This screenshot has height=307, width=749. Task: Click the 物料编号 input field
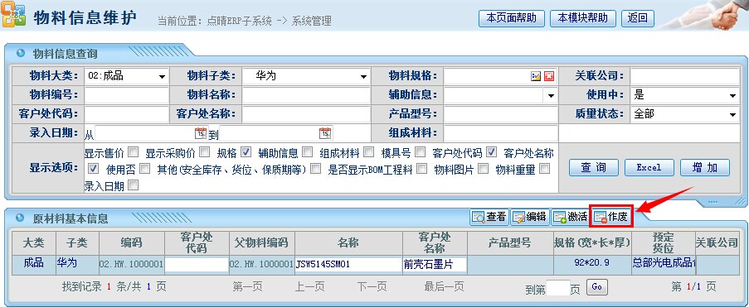coord(127,95)
